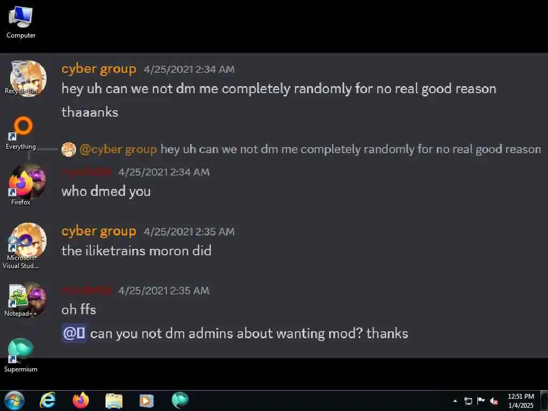Screen dimensions: 548x411
Task: Open the Windows Start menu orb
Action: coord(14,400)
